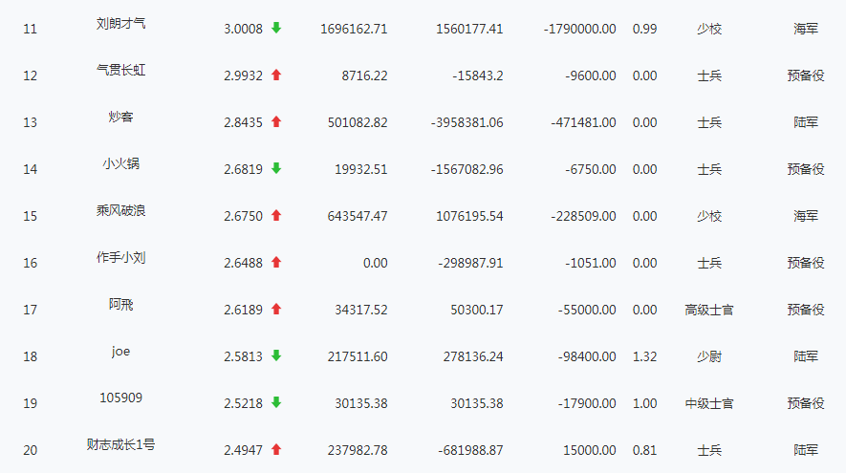This screenshot has width=846, height=473.
Task: Click the value -1790000.00
Action: click(x=580, y=29)
